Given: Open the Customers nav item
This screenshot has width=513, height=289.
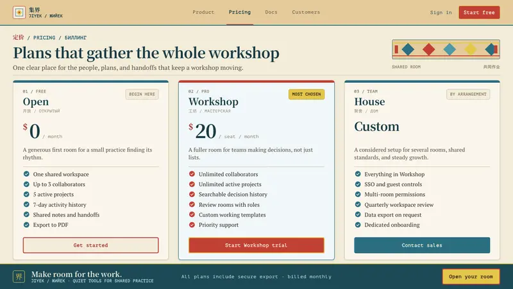Looking at the screenshot, I should point(306,12).
